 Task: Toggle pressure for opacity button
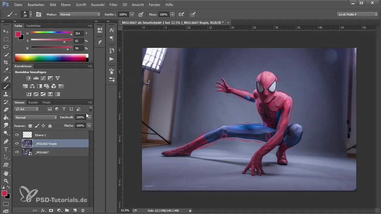tap(141, 14)
